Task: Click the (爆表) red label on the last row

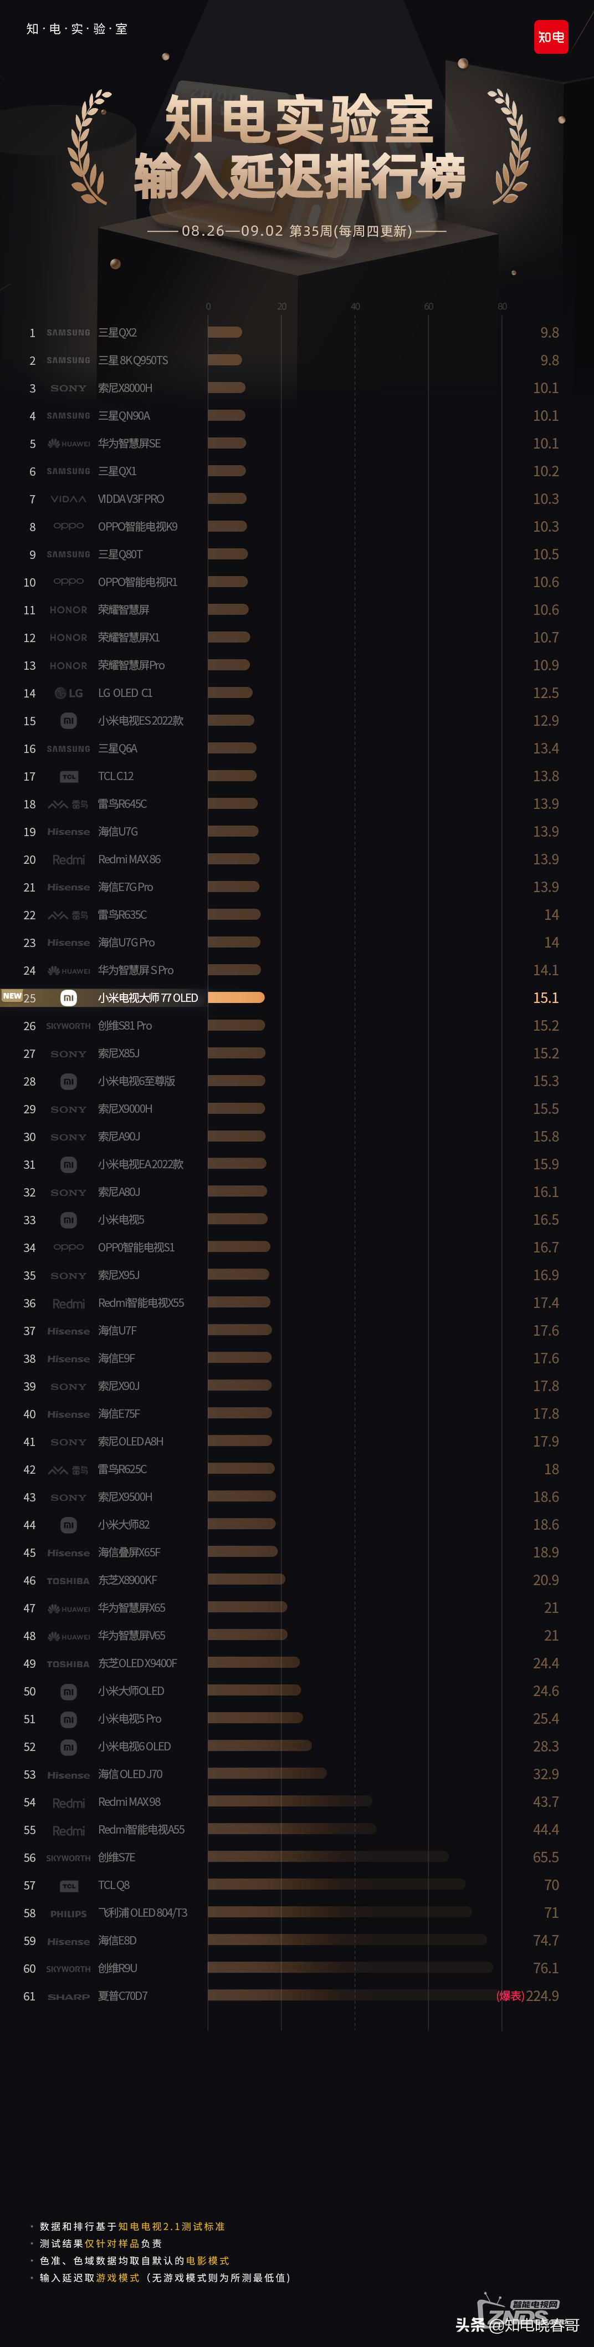Action: pos(509,1996)
